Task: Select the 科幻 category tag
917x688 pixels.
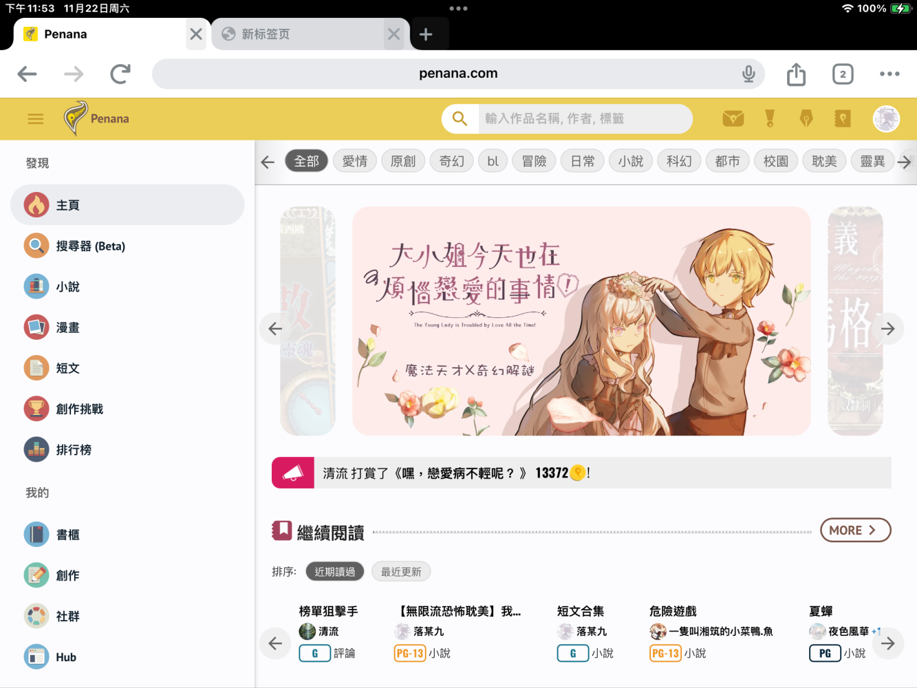Action: click(x=679, y=161)
